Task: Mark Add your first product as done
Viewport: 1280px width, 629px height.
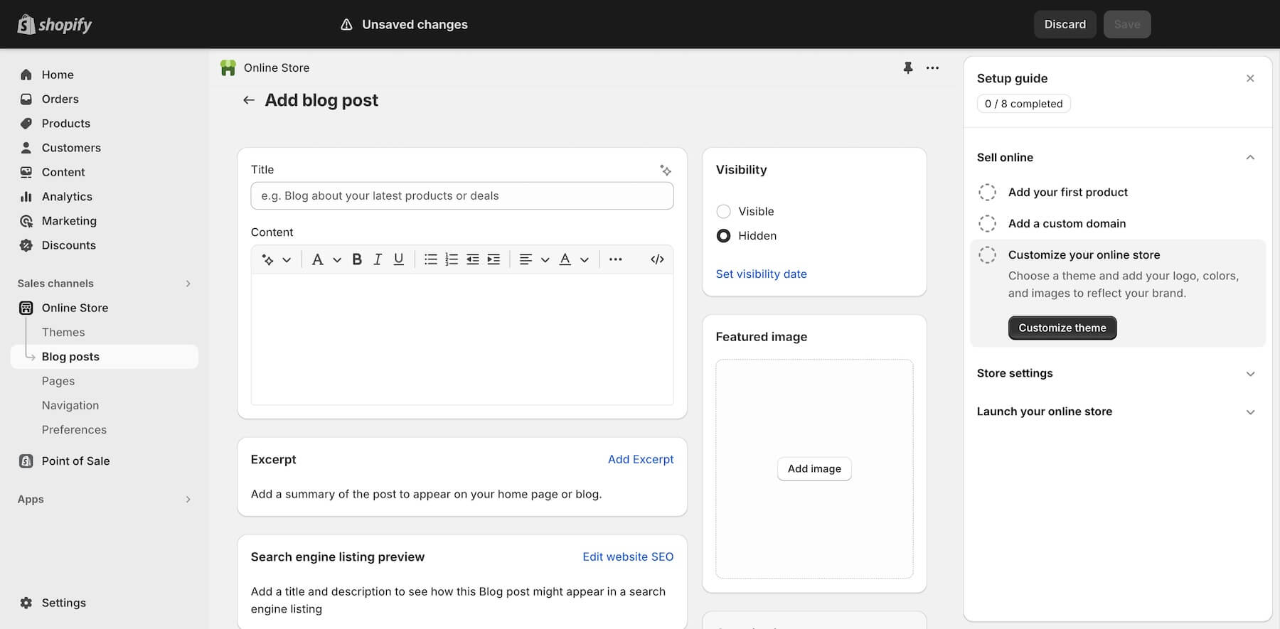Action: [x=987, y=193]
